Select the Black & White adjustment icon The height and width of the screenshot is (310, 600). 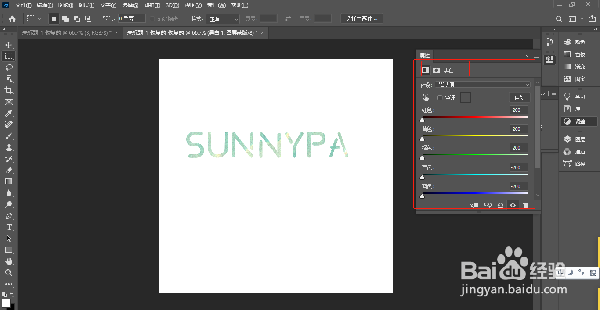pyautogui.click(x=425, y=70)
